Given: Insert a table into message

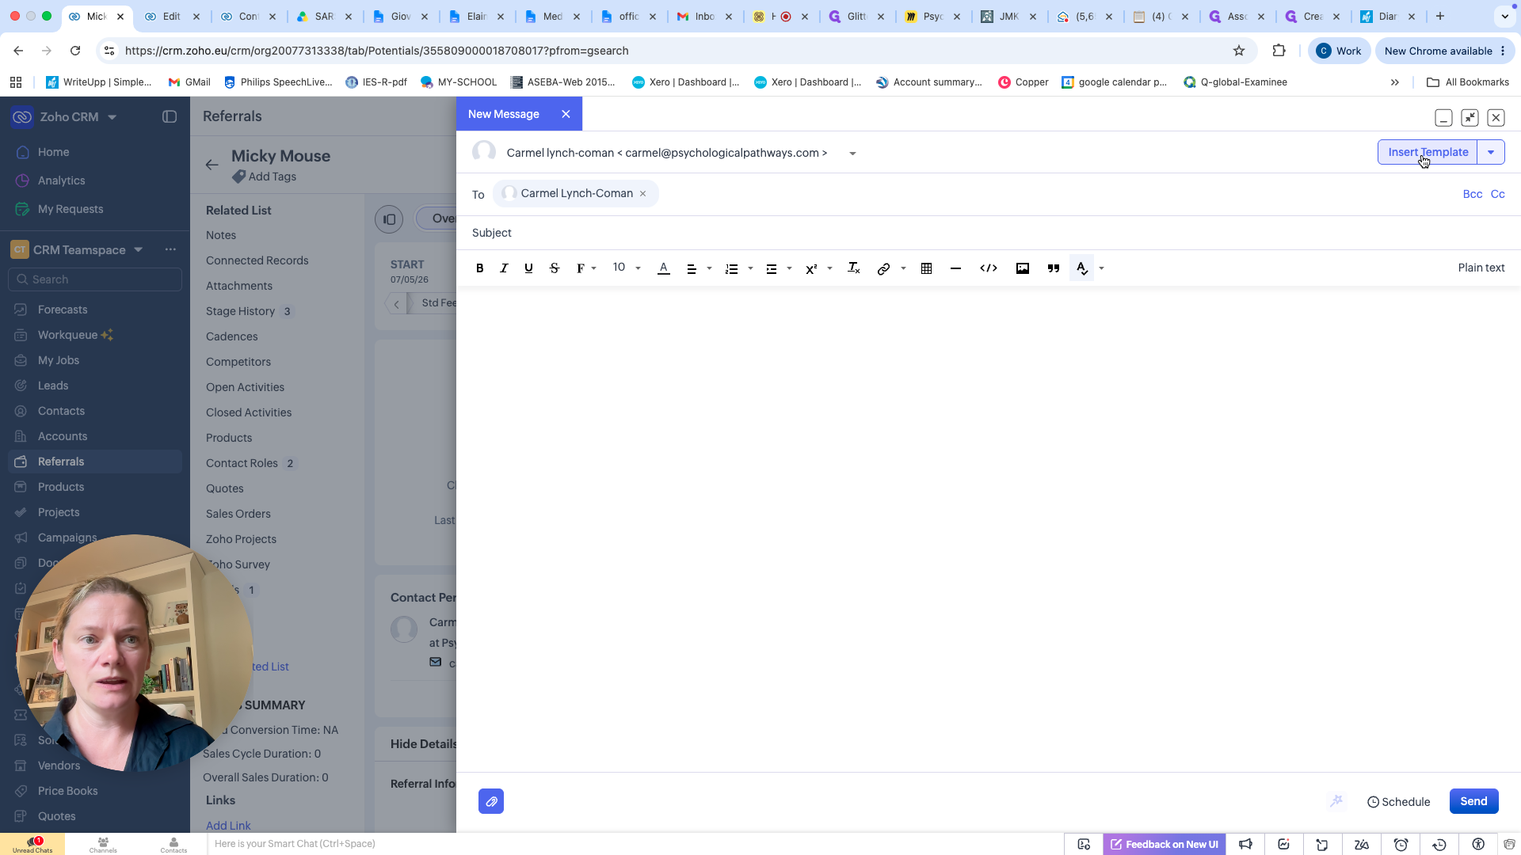Looking at the screenshot, I should click(926, 268).
